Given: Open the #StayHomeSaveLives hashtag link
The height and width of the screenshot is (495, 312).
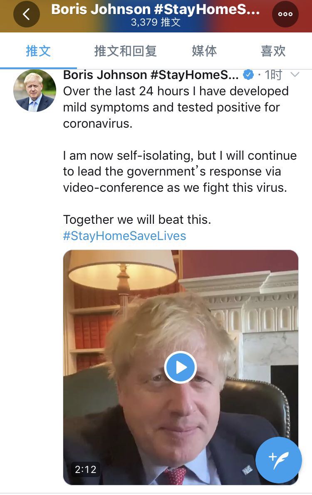Looking at the screenshot, I should [x=124, y=236].
